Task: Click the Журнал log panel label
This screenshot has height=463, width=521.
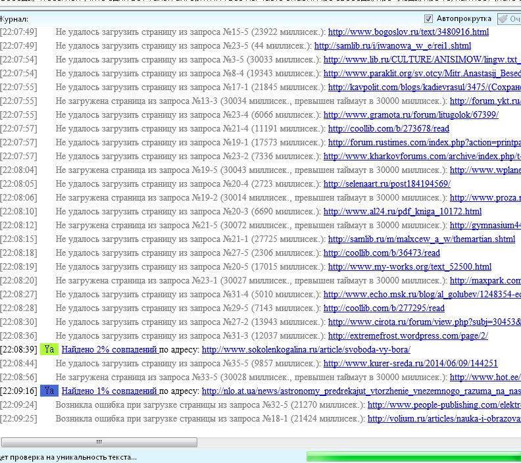Action: [x=14, y=20]
